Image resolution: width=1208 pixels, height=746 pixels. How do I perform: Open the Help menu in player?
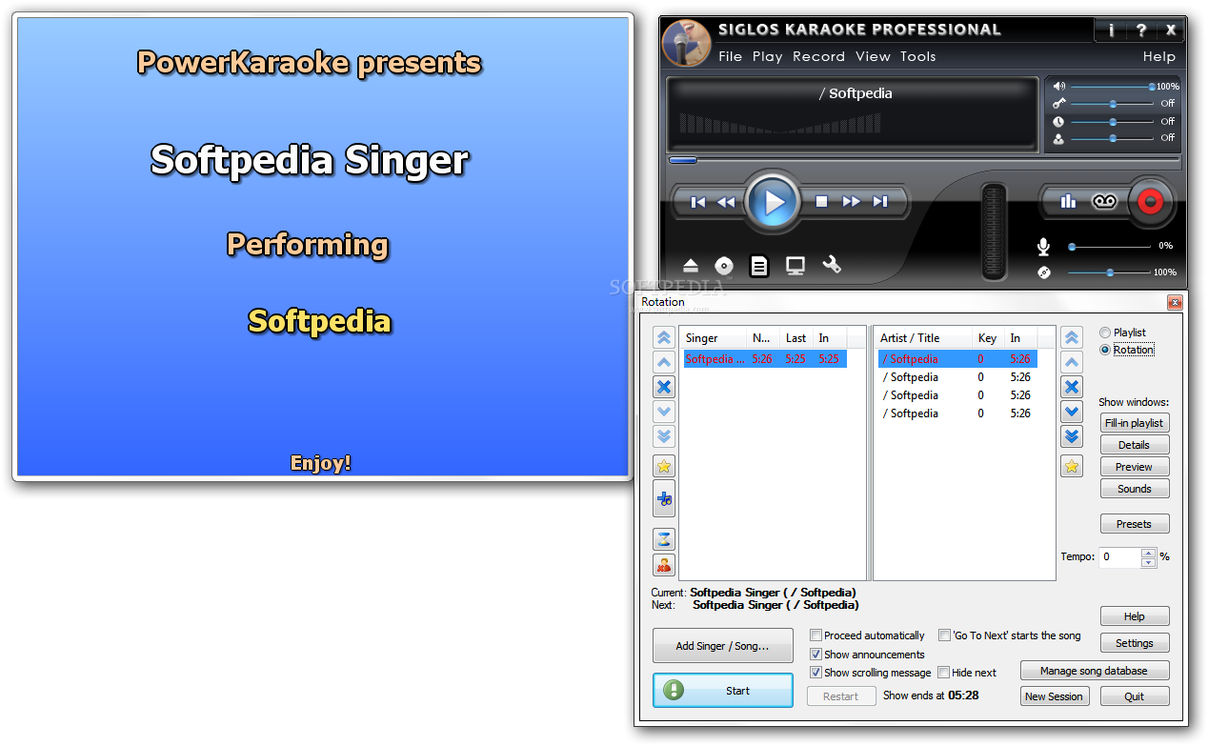[1159, 56]
